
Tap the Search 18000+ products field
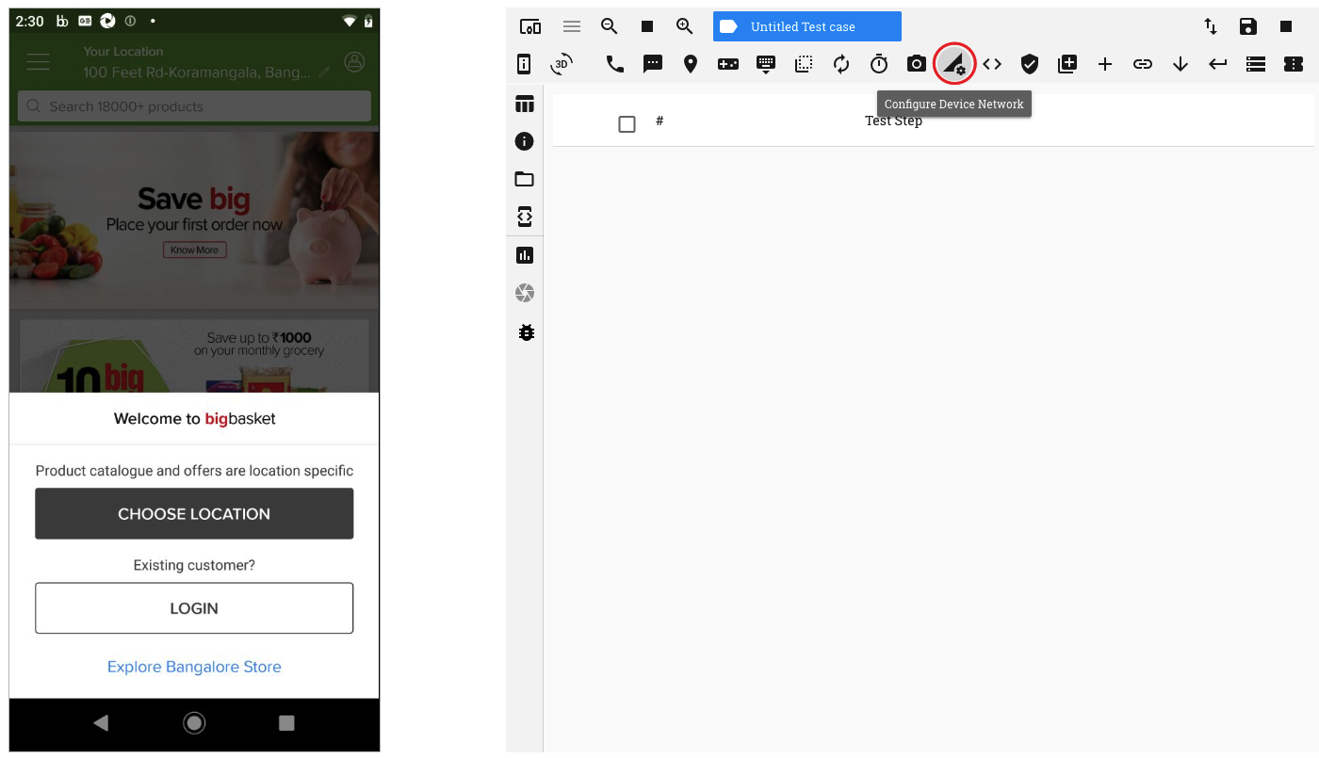click(x=194, y=106)
